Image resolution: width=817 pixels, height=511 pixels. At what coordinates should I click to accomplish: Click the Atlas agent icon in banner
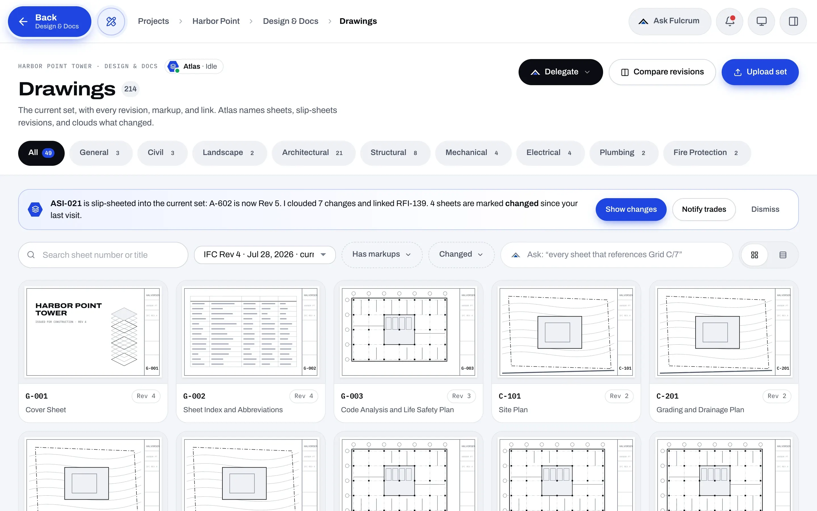point(35,210)
